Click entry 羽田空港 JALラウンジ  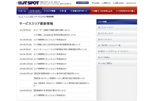click(x=59, y=78)
